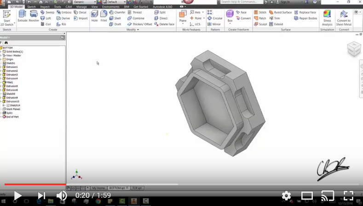Select the Split tool
363x206 pixels.
[x=160, y=12]
